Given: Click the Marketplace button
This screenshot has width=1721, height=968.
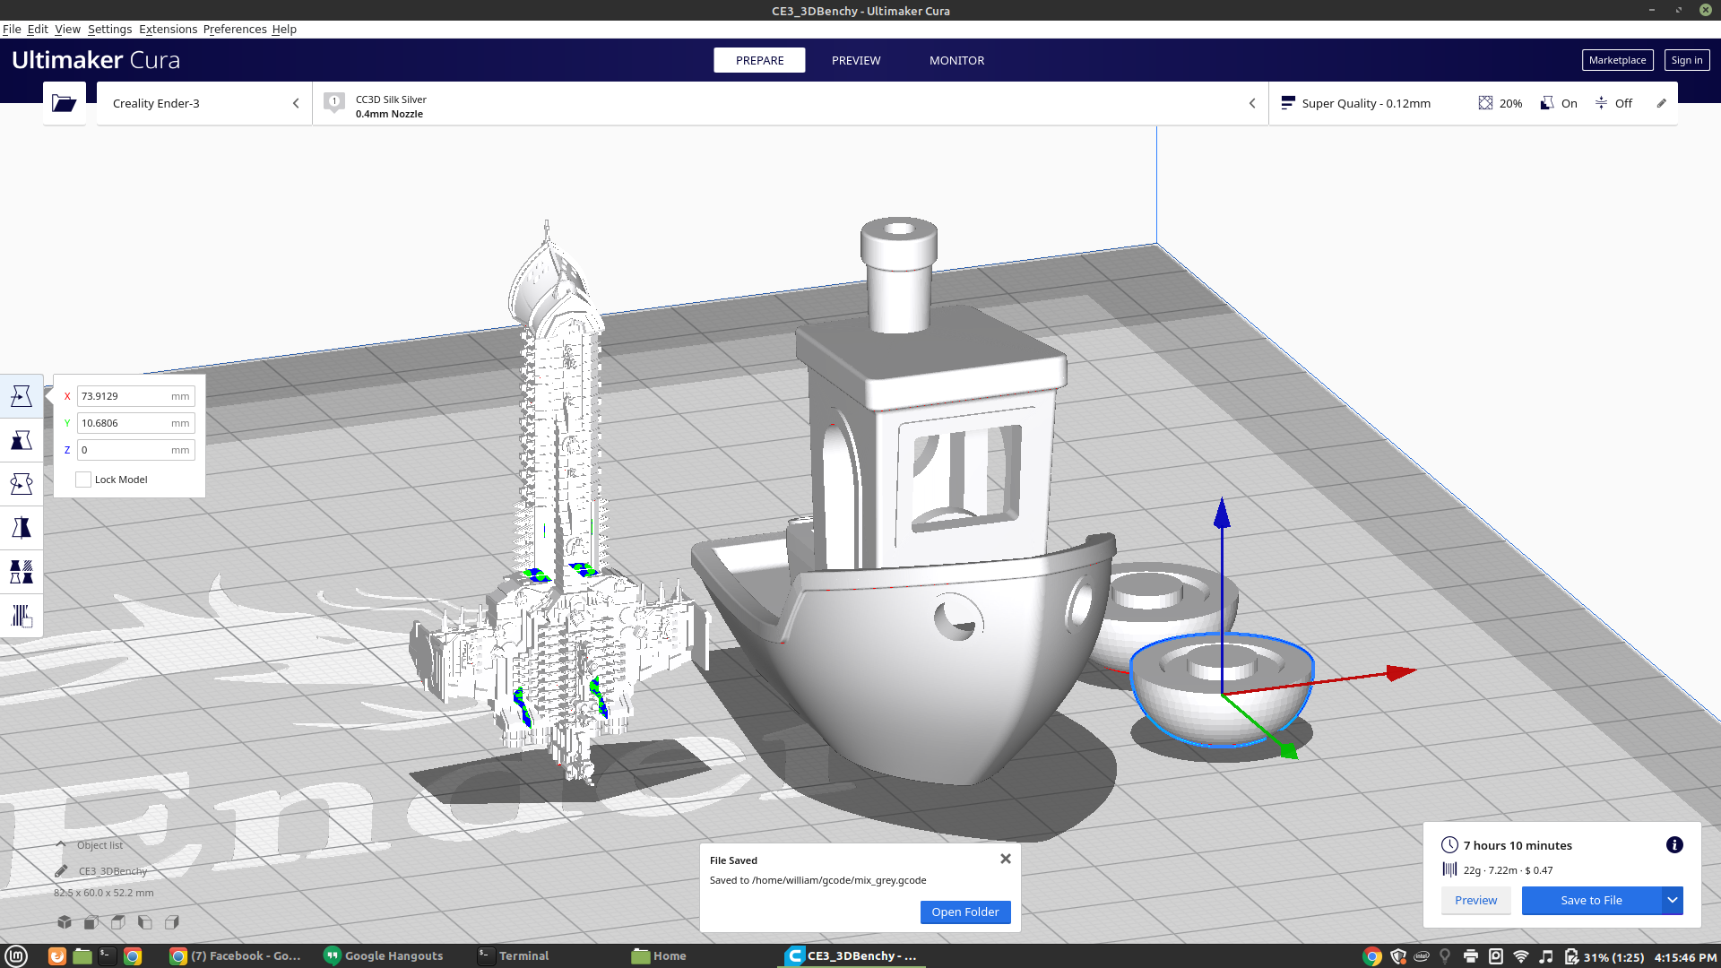Looking at the screenshot, I should (1616, 60).
